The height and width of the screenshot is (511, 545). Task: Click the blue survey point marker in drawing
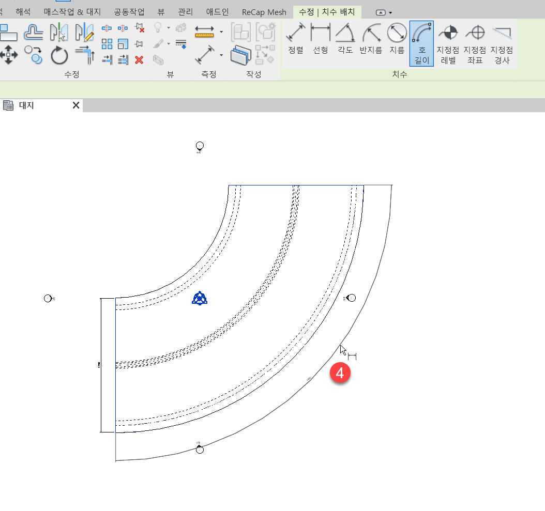point(200,299)
